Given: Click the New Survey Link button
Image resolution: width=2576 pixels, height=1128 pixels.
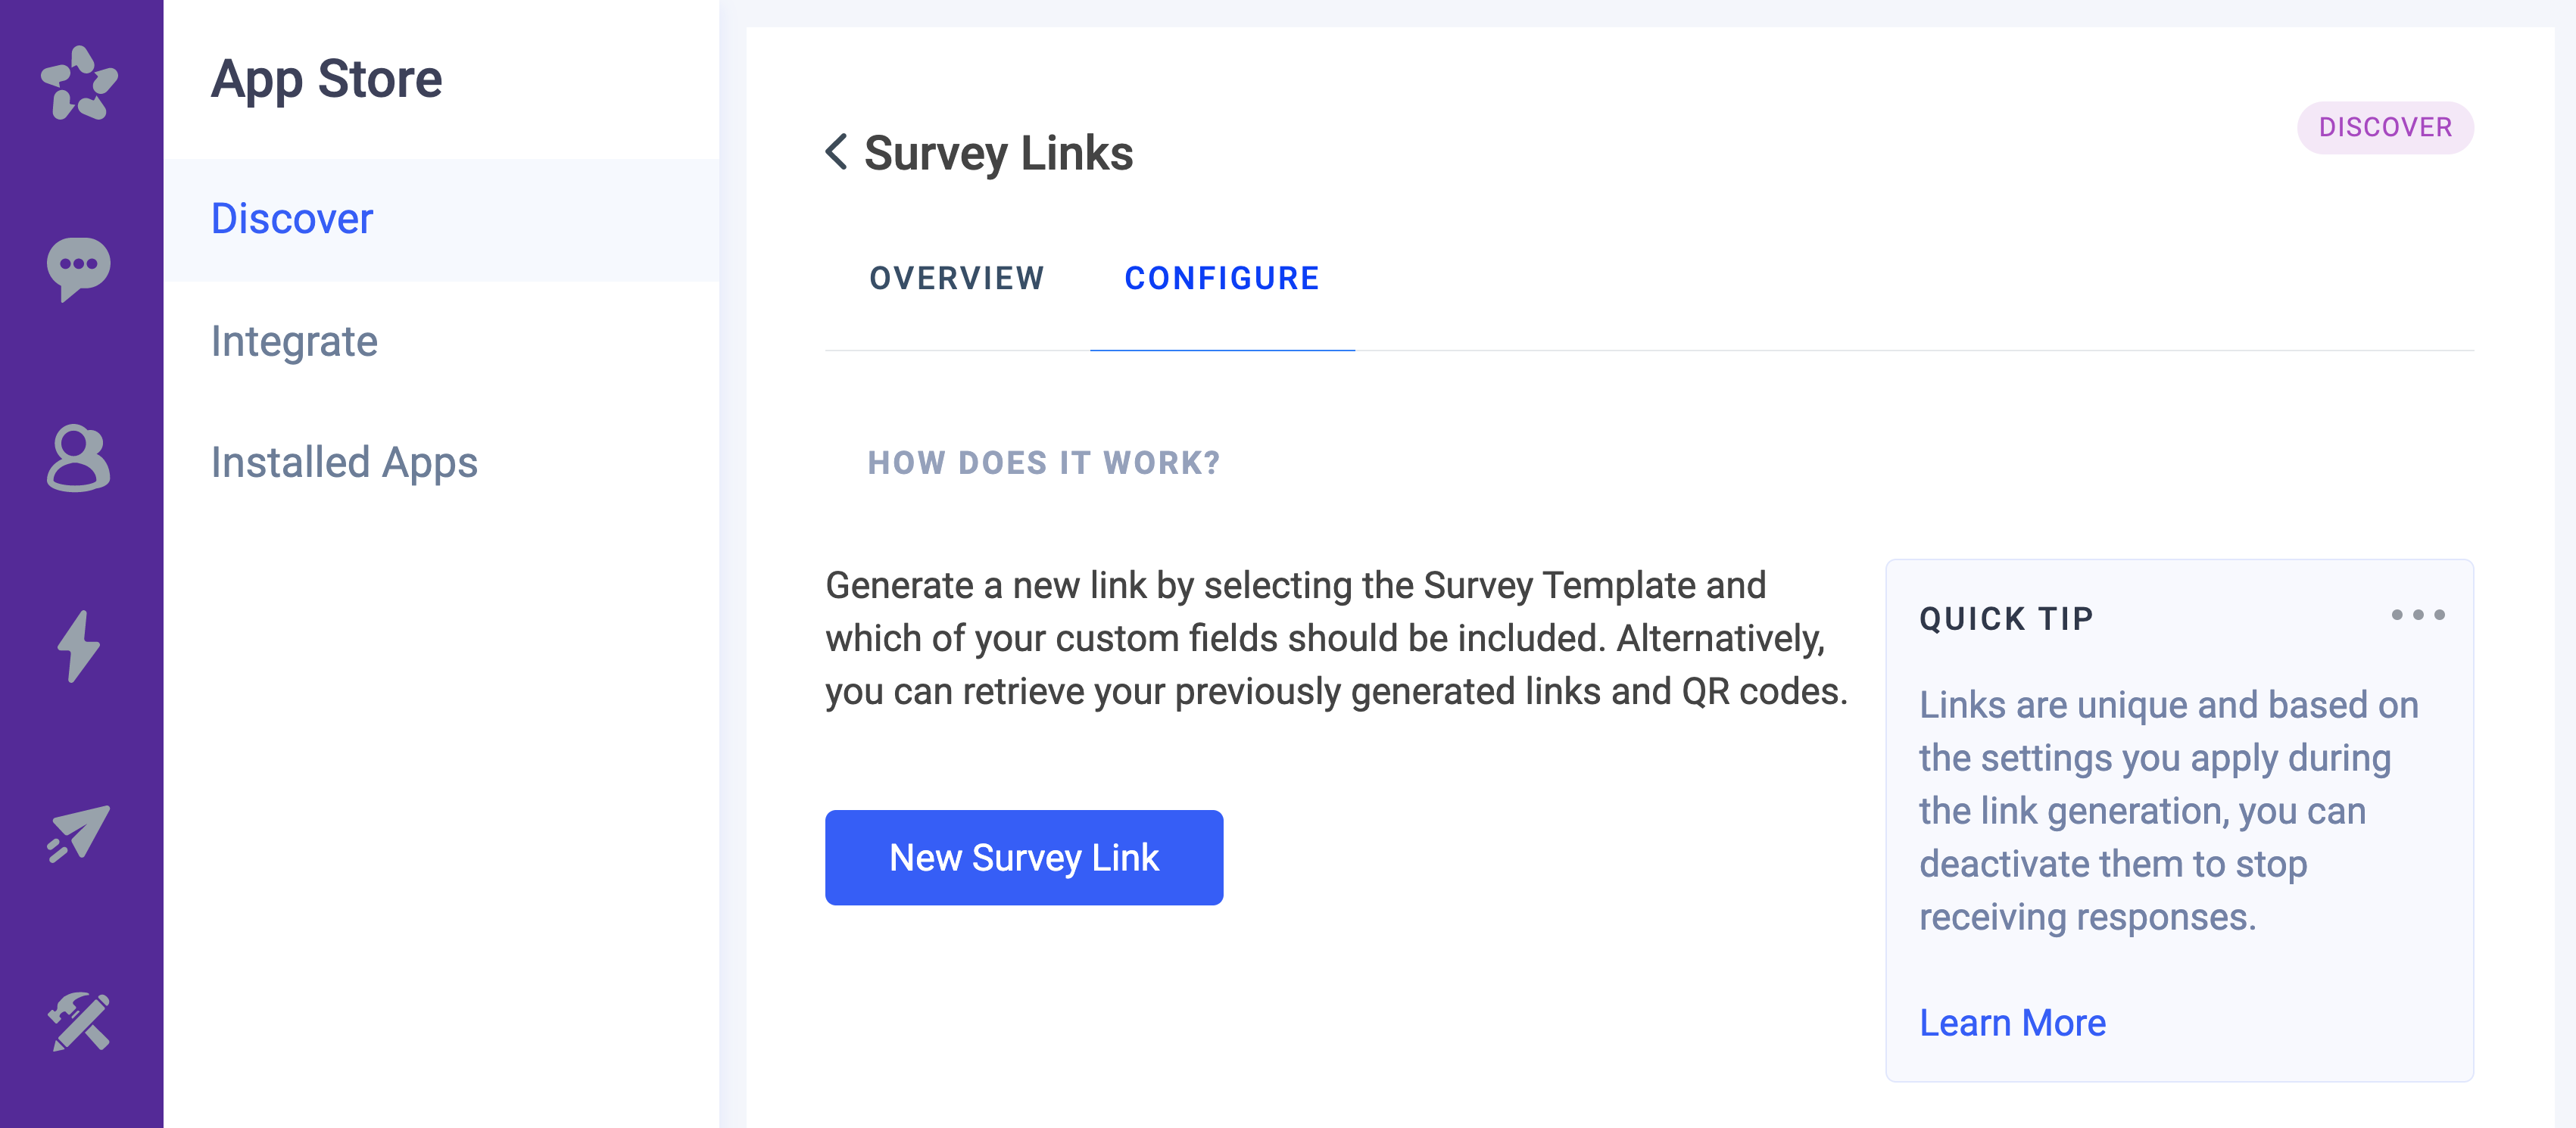Looking at the screenshot, I should click(x=1023, y=857).
